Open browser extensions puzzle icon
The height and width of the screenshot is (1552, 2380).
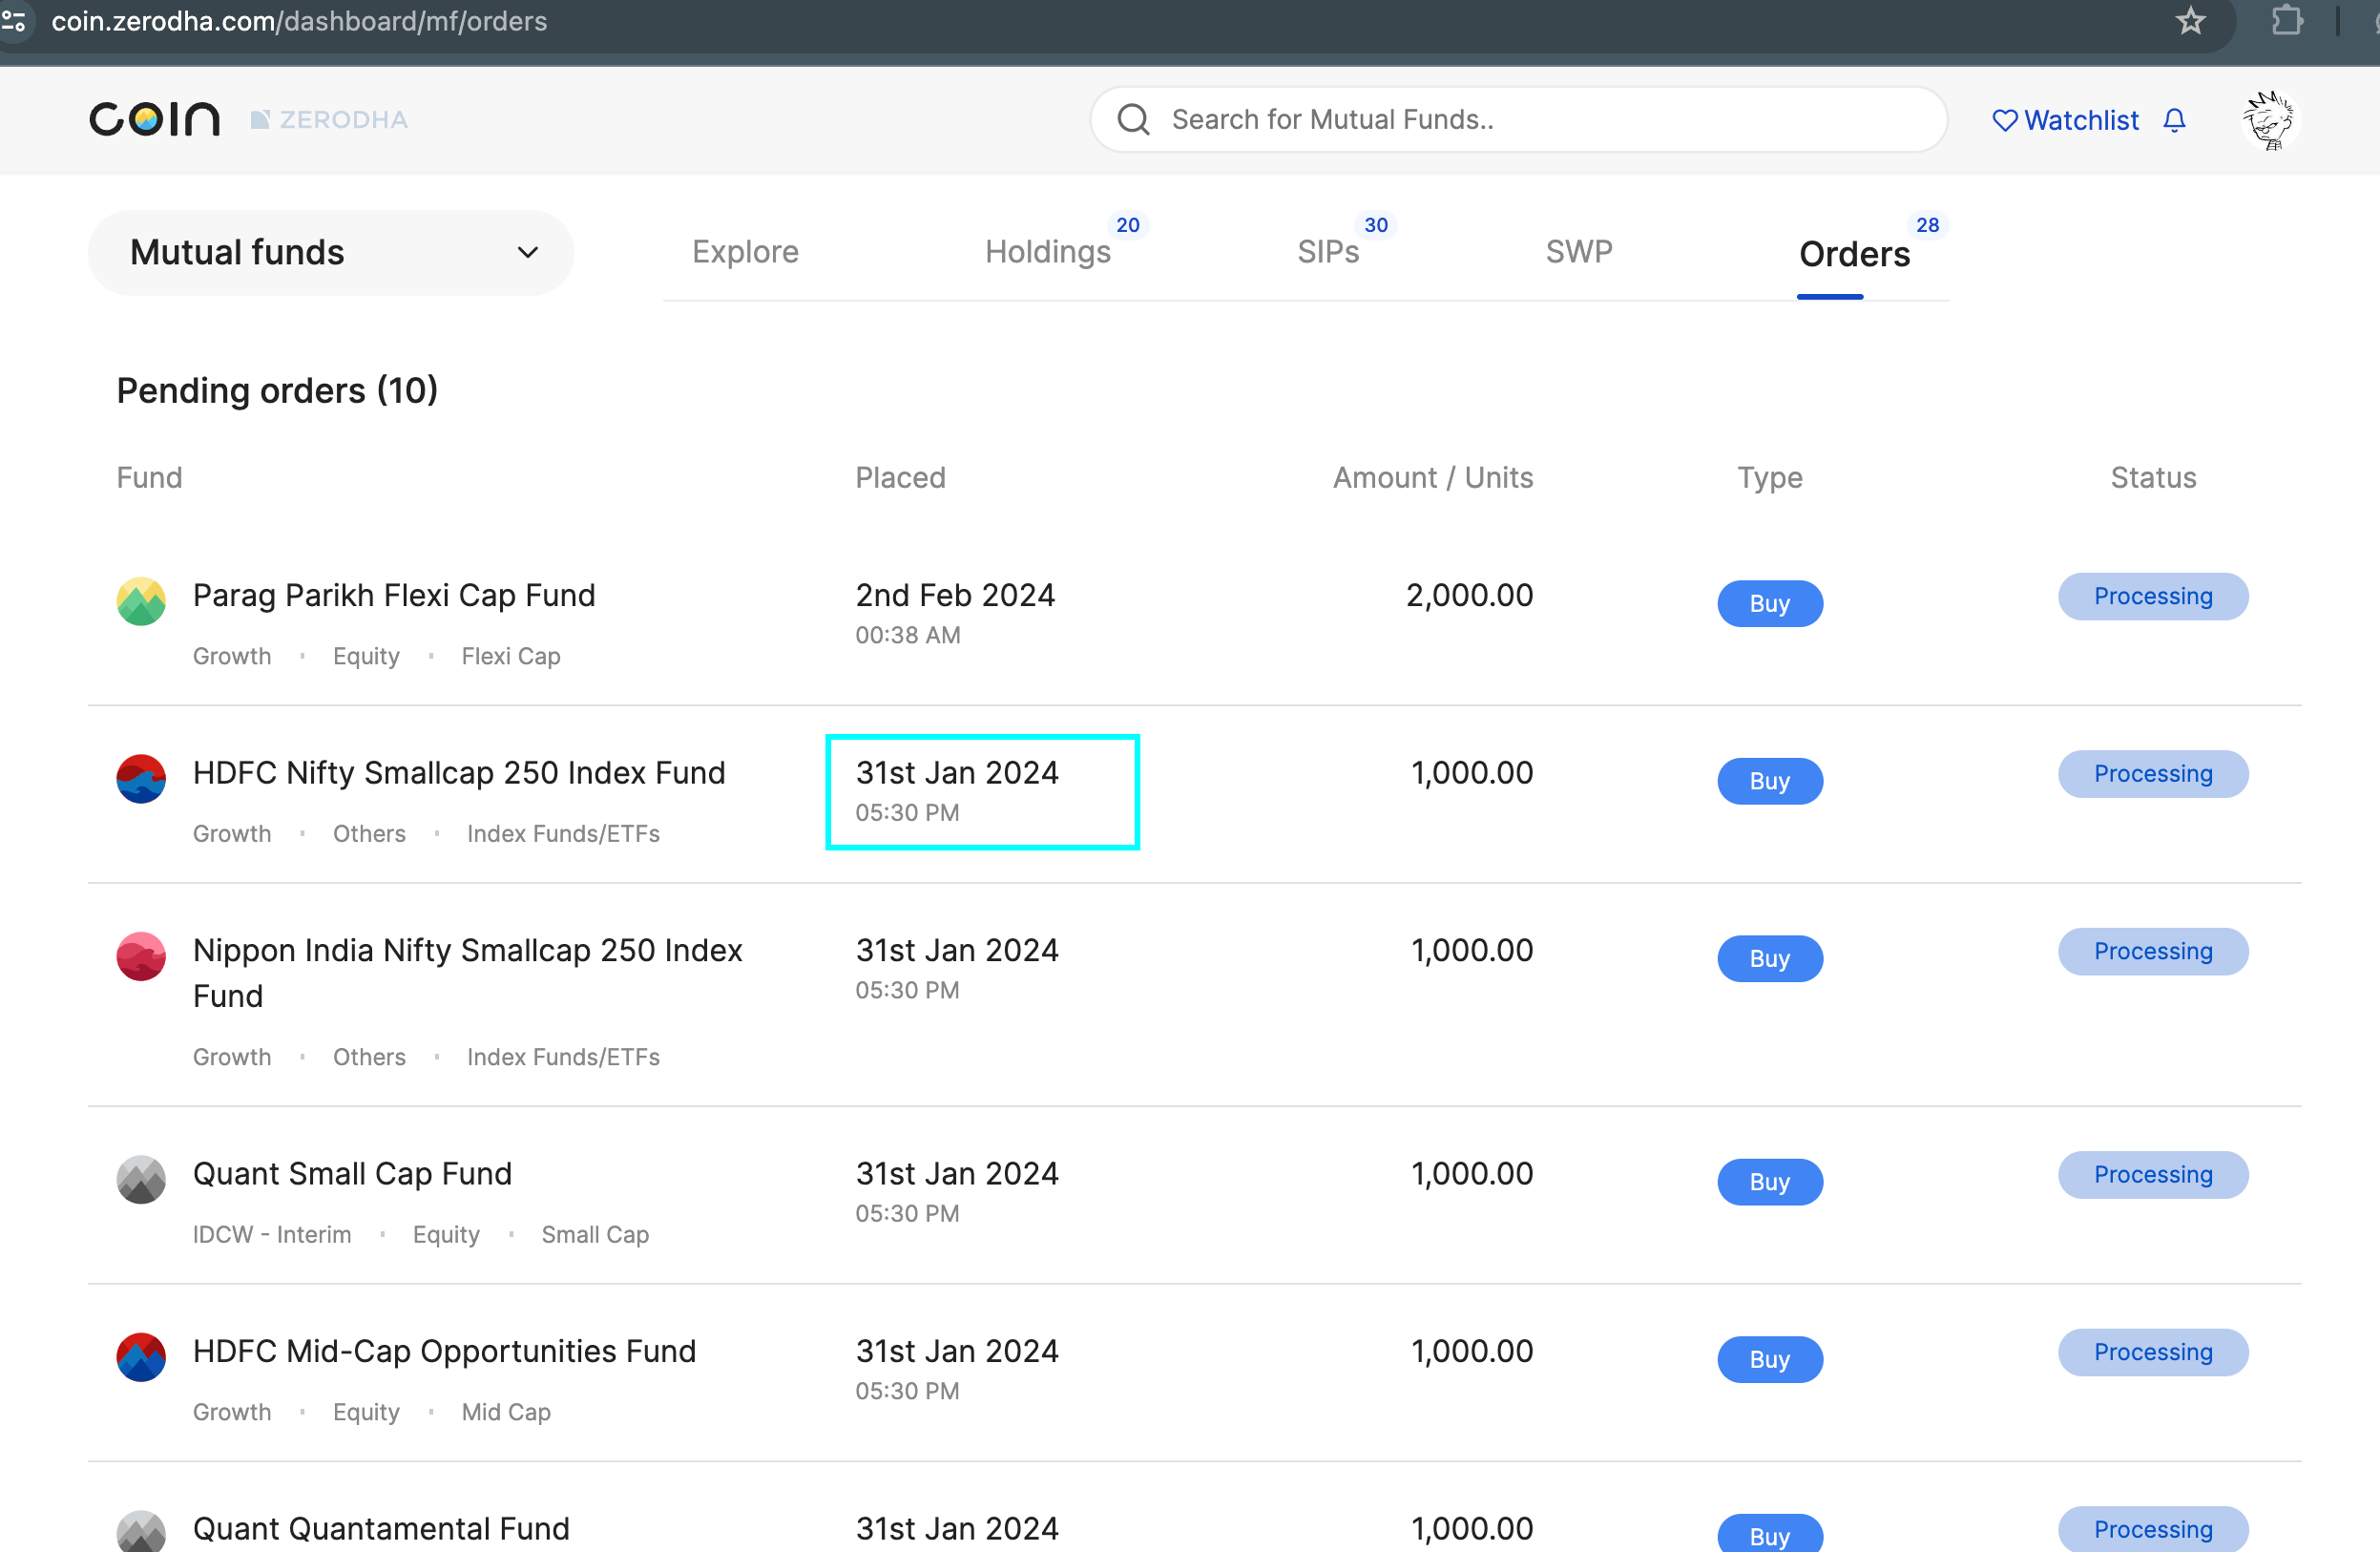pyautogui.click(x=2287, y=20)
